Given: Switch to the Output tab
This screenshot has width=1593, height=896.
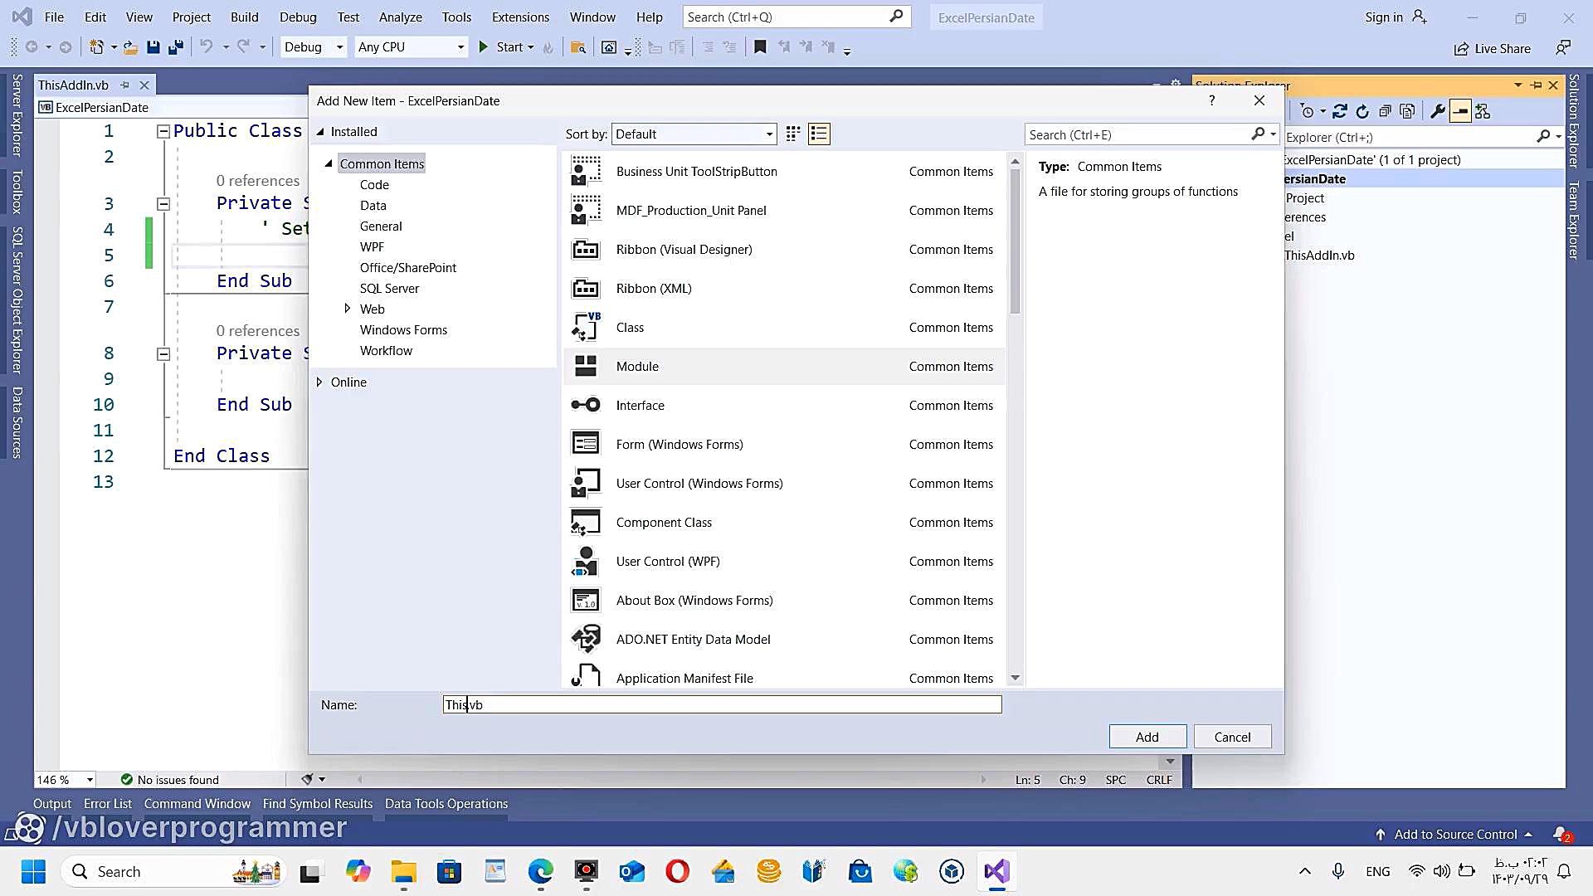Looking at the screenshot, I should point(52,803).
